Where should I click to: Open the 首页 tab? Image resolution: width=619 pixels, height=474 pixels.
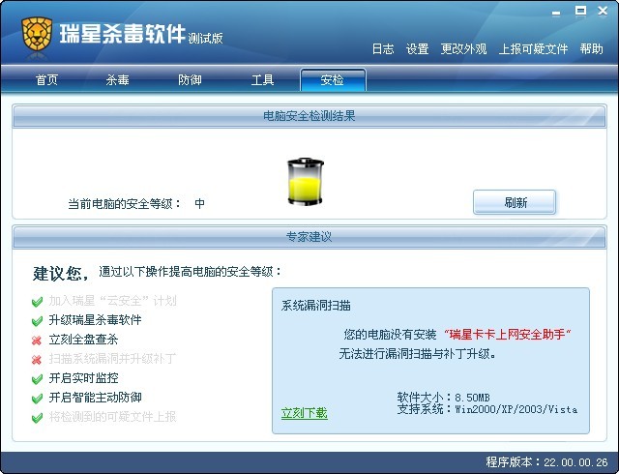pyautogui.click(x=46, y=80)
